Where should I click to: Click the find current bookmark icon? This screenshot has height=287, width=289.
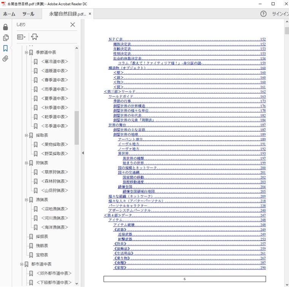pos(35,36)
